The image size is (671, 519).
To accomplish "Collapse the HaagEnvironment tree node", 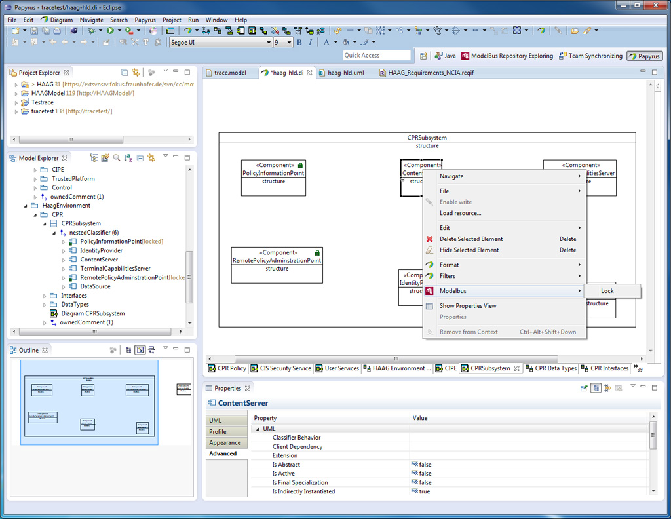I will click(x=26, y=206).
